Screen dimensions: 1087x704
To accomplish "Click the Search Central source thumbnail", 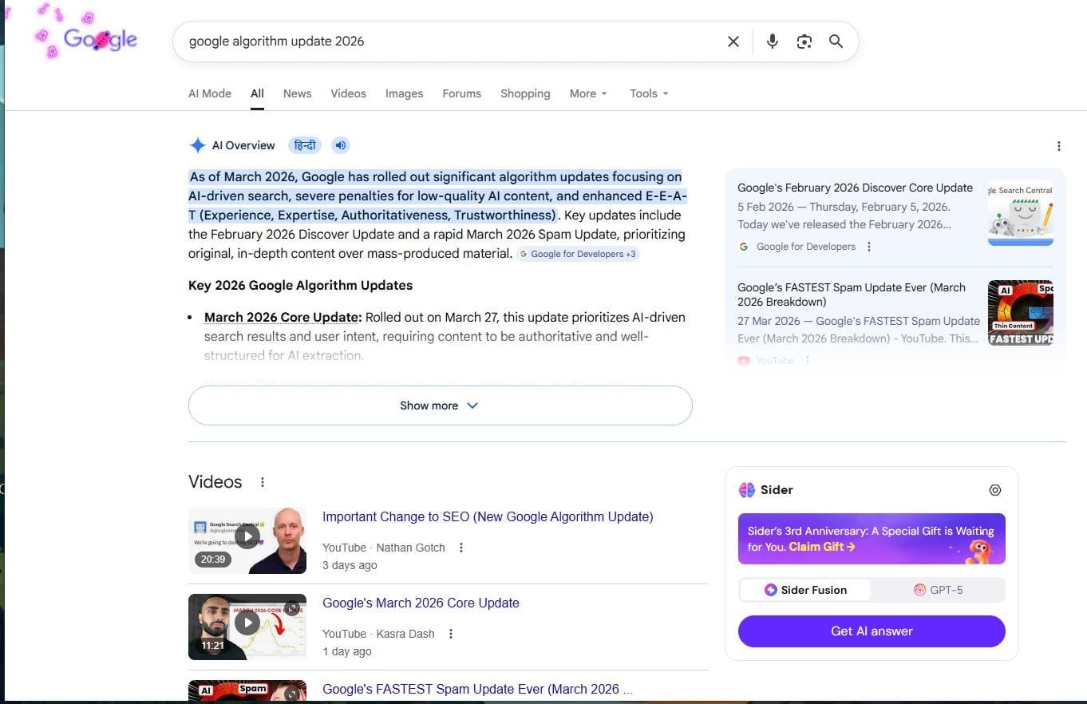I will pos(1020,214).
